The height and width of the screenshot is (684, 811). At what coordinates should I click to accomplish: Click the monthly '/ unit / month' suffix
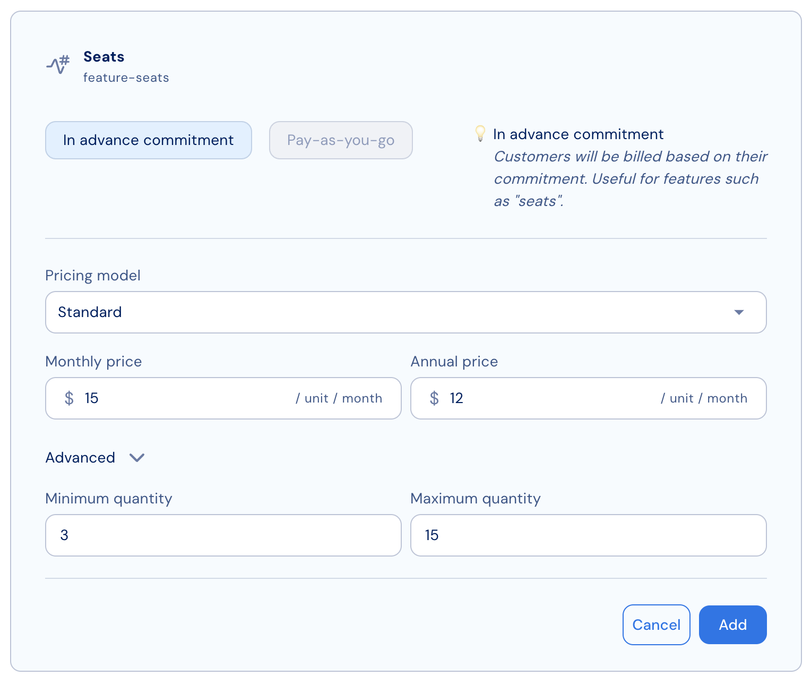pos(339,398)
